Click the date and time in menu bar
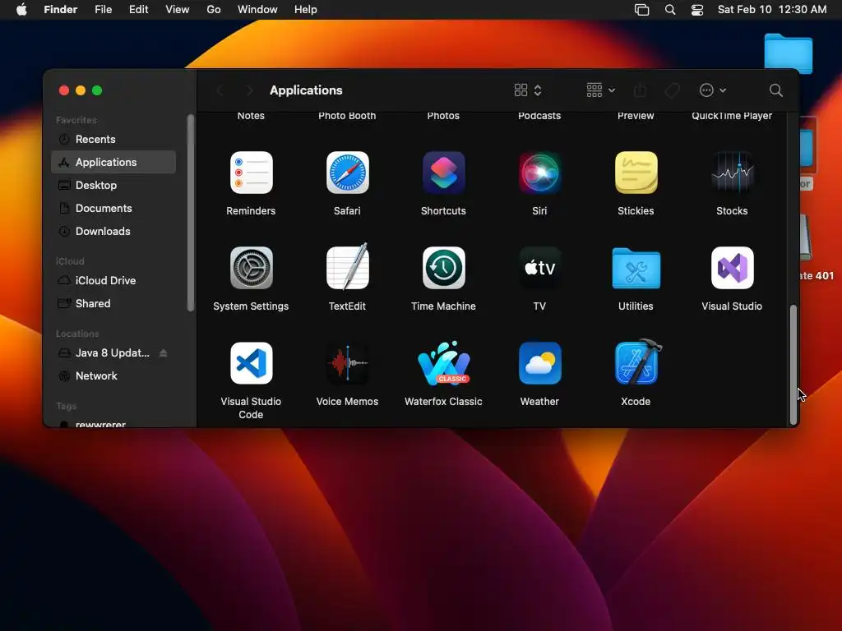 (x=772, y=10)
